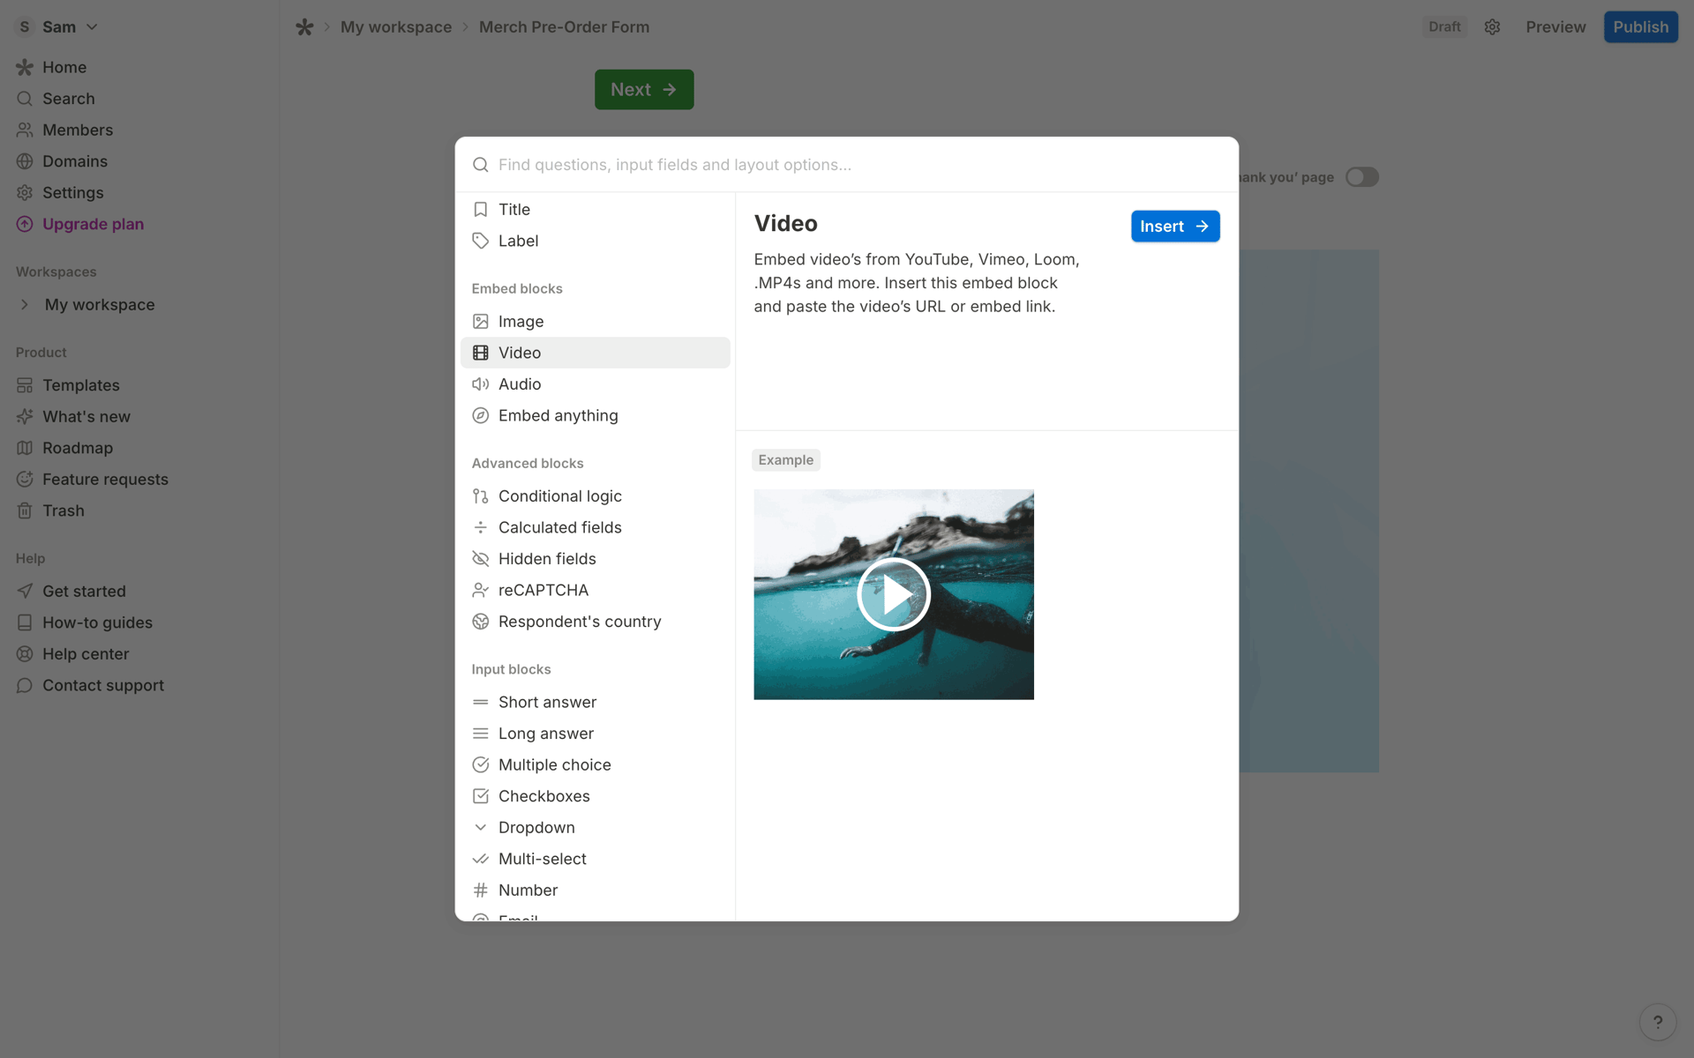
Task: Click the Trash bin icon in sidebar
Action: click(x=25, y=510)
